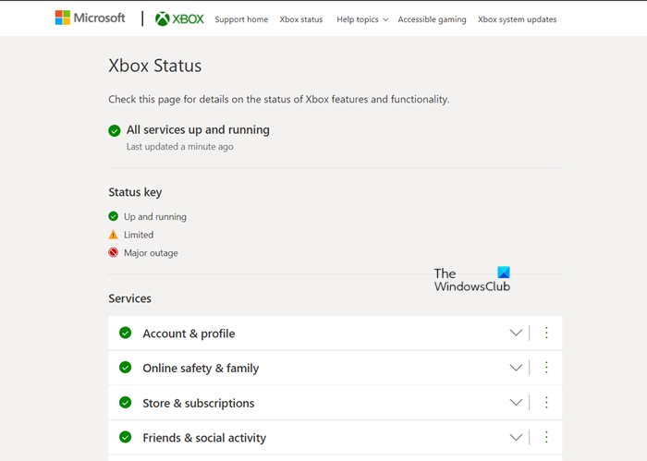Click the Xbox Status heading
Screen dimensions: 647x461
(x=154, y=66)
